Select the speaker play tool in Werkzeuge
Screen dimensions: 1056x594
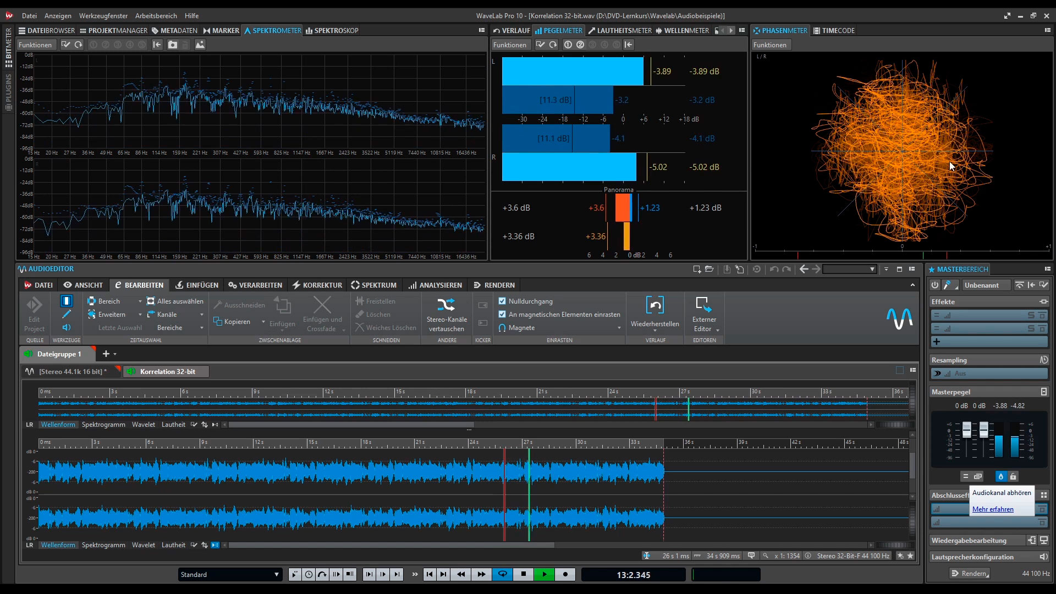66,327
